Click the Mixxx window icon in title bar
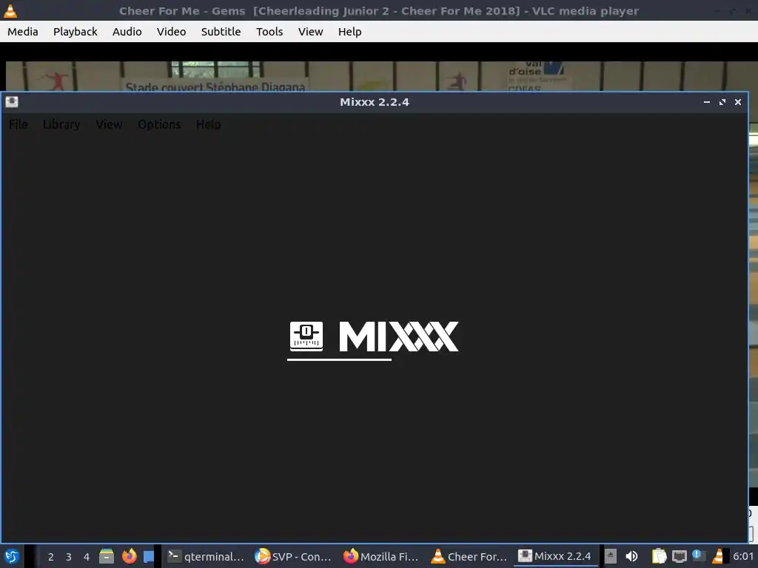 pyautogui.click(x=12, y=102)
